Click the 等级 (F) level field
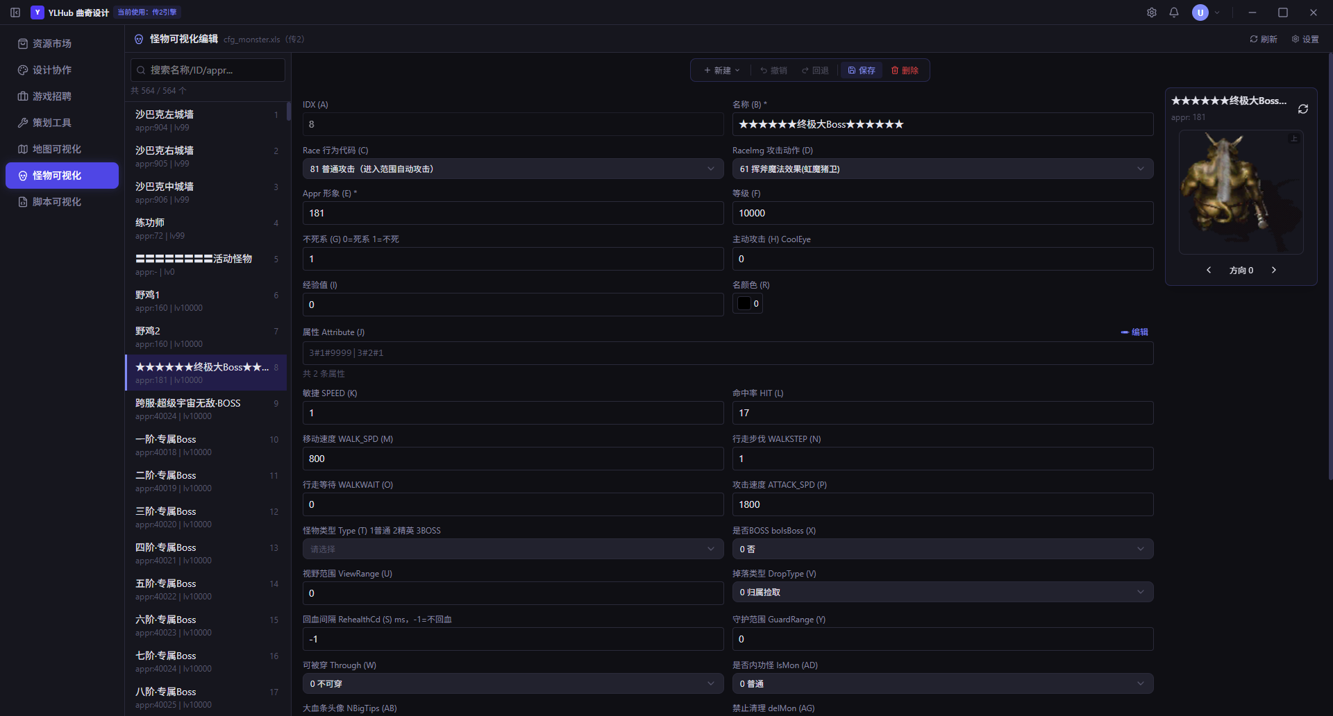The image size is (1333, 716). pos(943,213)
